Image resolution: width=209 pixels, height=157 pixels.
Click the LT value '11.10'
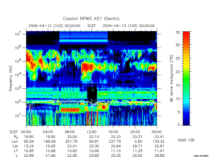coord(116,151)
